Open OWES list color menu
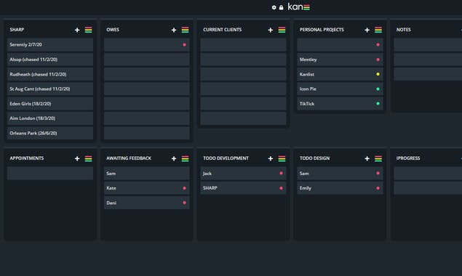This screenshot has height=276, width=462. (x=185, y=30)
